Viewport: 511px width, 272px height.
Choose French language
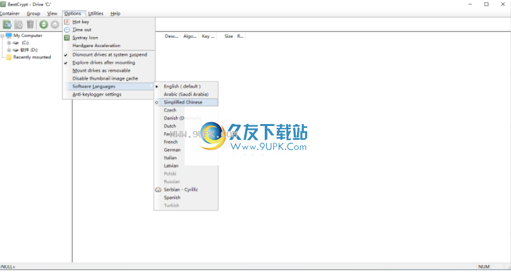186,142
